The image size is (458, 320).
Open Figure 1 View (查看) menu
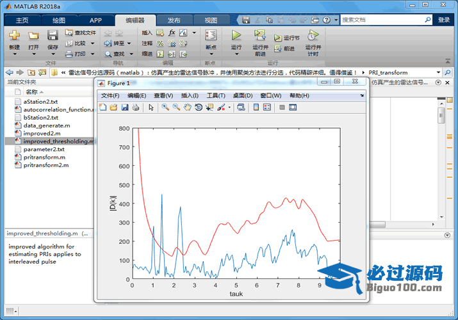(163, 95)
